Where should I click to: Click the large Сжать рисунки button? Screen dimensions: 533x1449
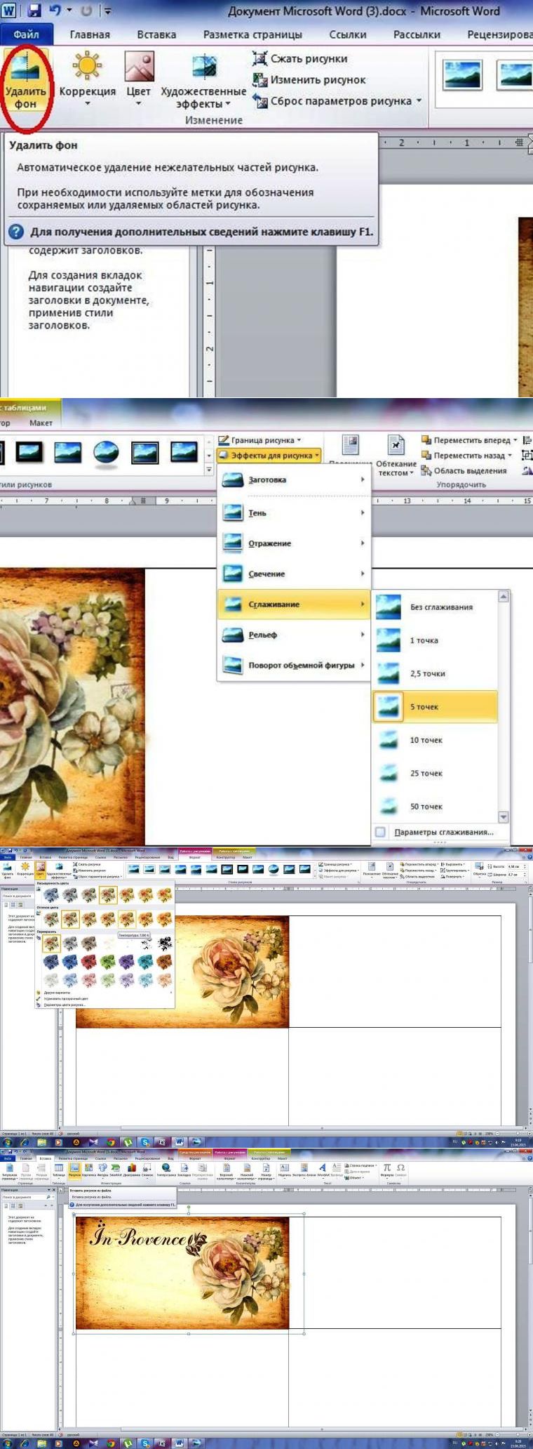[x=300, y=59]
